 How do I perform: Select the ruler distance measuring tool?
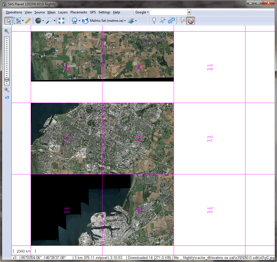click(28, 21)
